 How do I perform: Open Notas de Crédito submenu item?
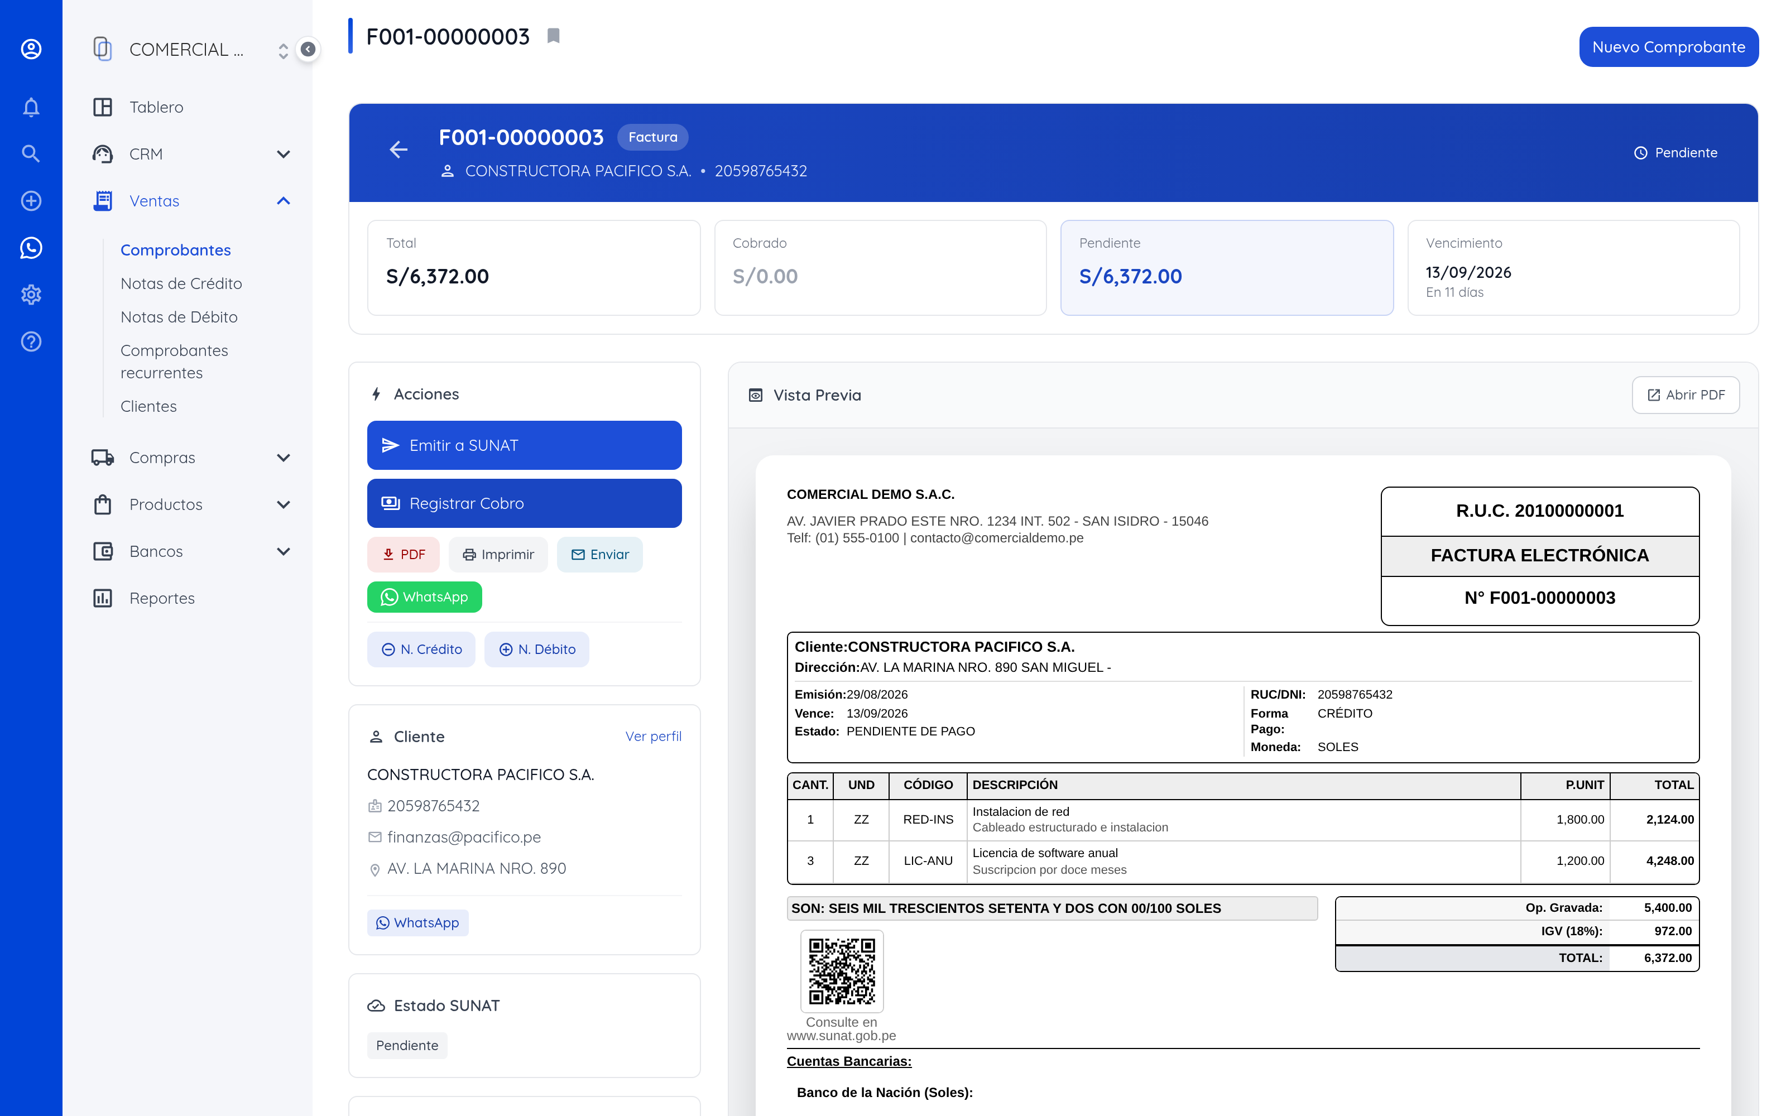point(181,283)
